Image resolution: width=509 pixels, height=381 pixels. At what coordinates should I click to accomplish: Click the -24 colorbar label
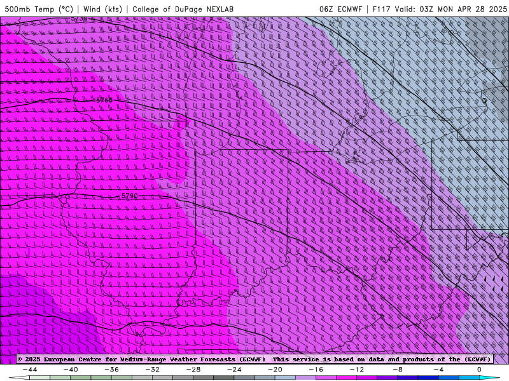(x=234, y=370)
